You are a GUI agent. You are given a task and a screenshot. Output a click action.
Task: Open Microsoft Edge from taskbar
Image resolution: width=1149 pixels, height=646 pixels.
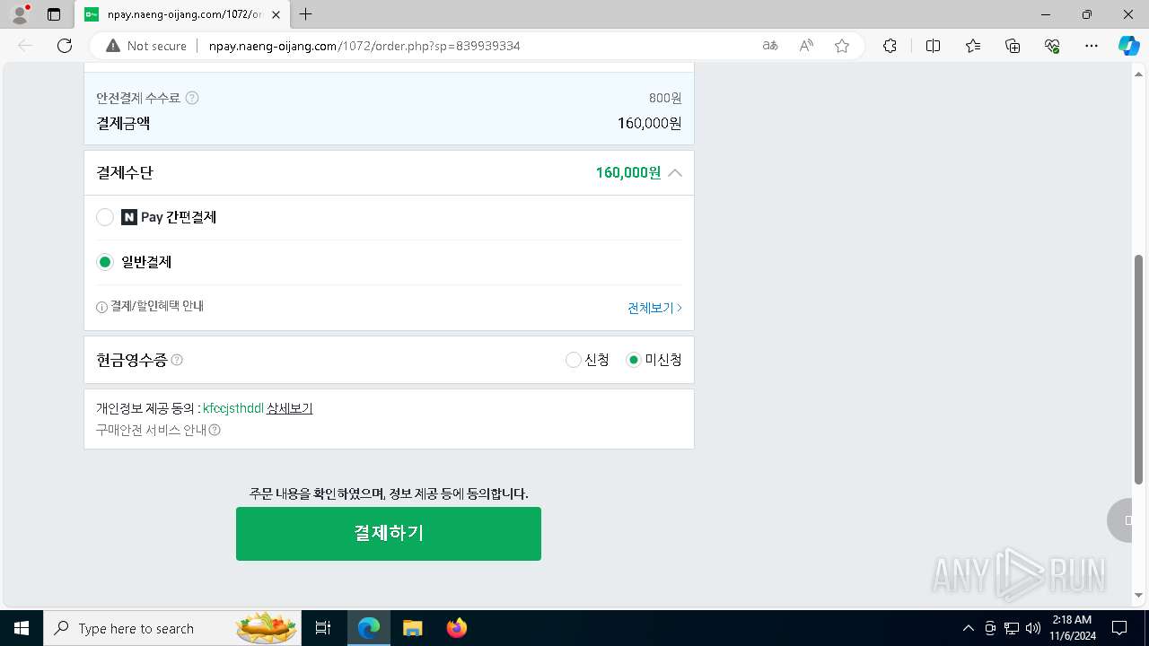click(x=369, y=628)
